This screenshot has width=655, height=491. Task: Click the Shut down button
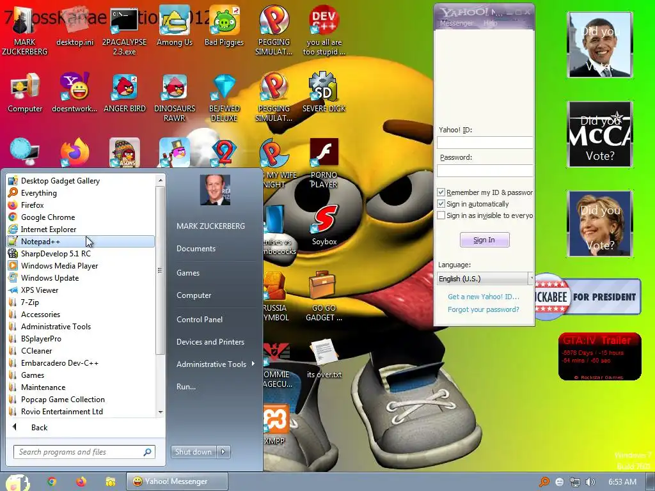[x=193, y=451]
